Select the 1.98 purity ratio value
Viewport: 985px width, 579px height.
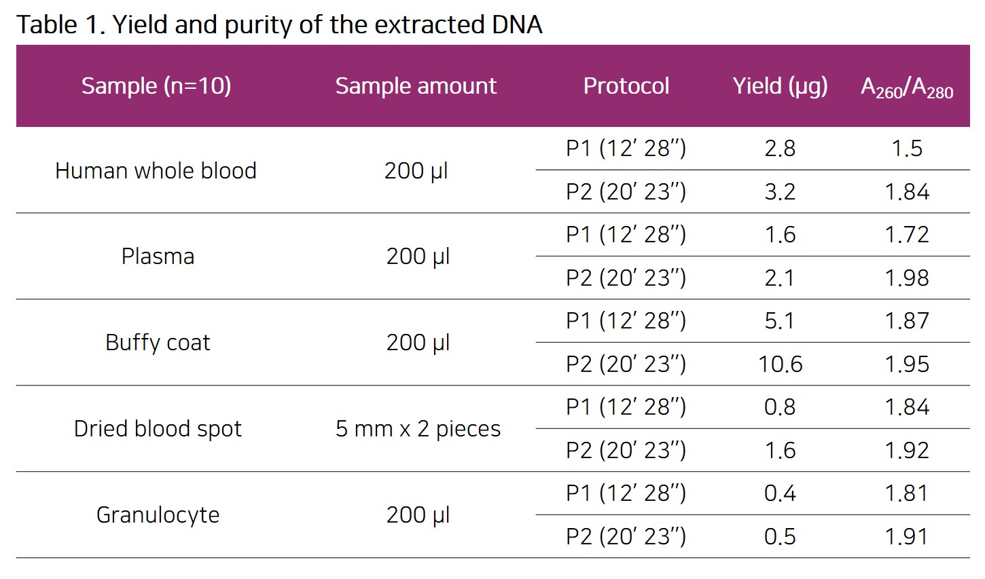pyautogui.click(x=907, y=278)
